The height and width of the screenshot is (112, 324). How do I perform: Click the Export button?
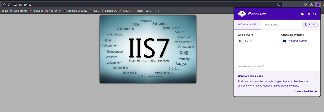[x=311, y=25]
